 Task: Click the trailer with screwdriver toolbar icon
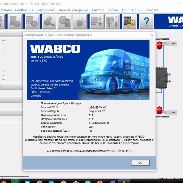pos(112,21)
